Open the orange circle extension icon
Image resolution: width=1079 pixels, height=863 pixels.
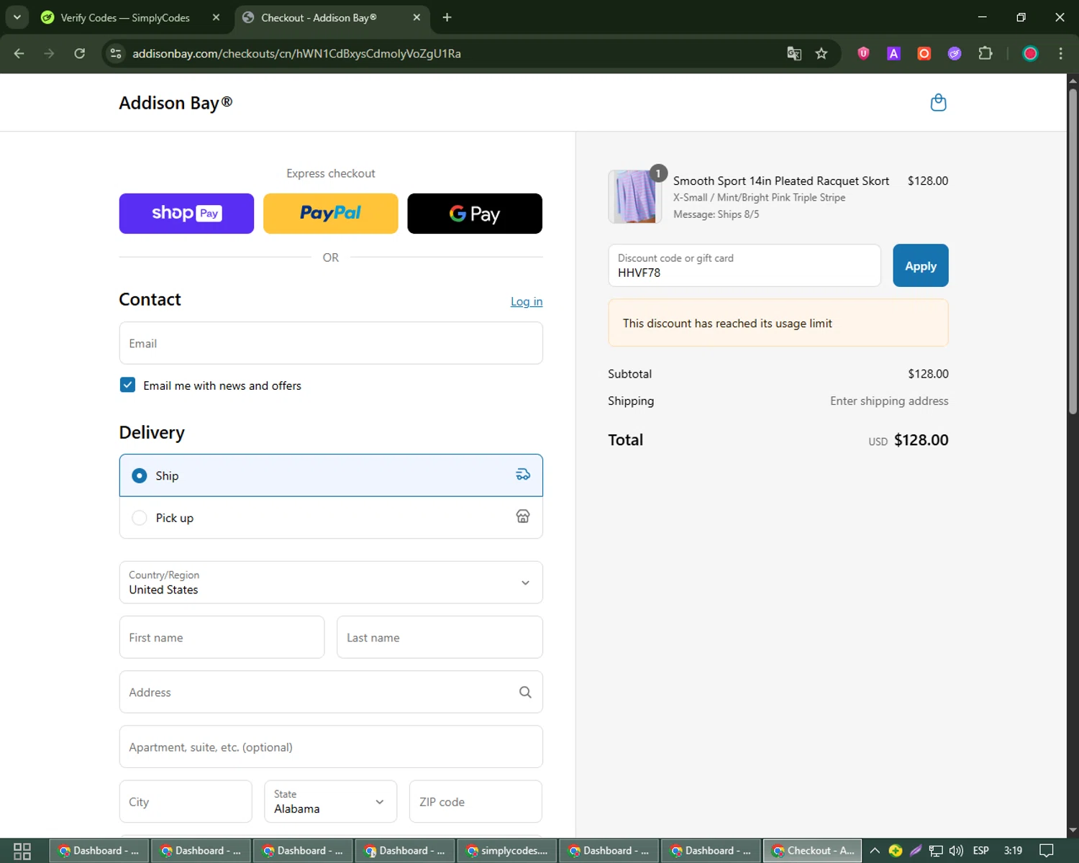pyautogui.click(x=924, y=53)
